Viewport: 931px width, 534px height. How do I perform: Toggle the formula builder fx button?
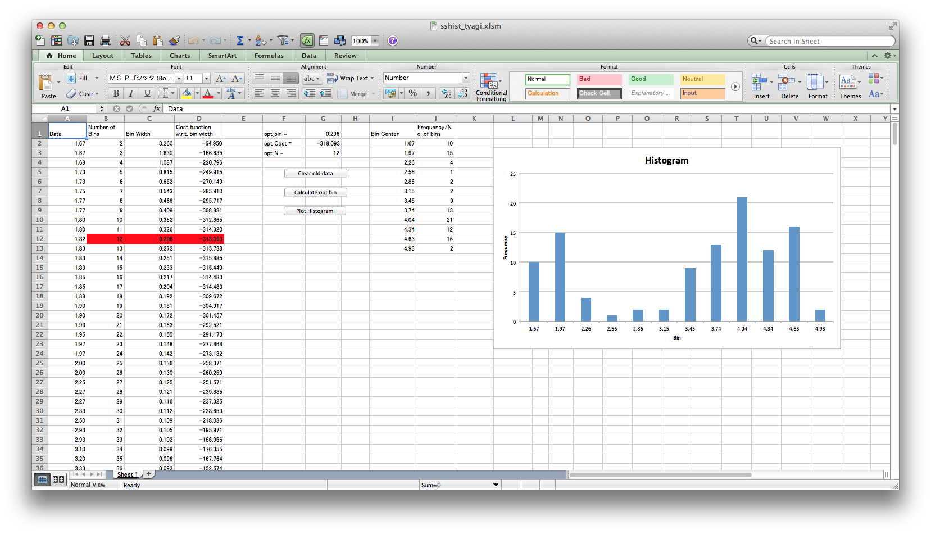pos(307,40)
